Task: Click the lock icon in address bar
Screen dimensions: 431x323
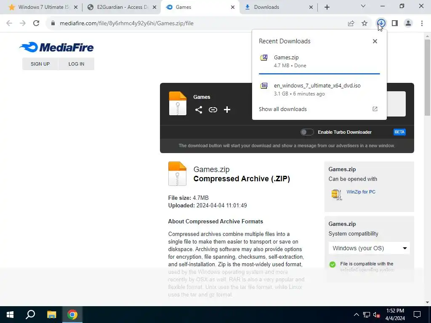Action: point(53,24)
